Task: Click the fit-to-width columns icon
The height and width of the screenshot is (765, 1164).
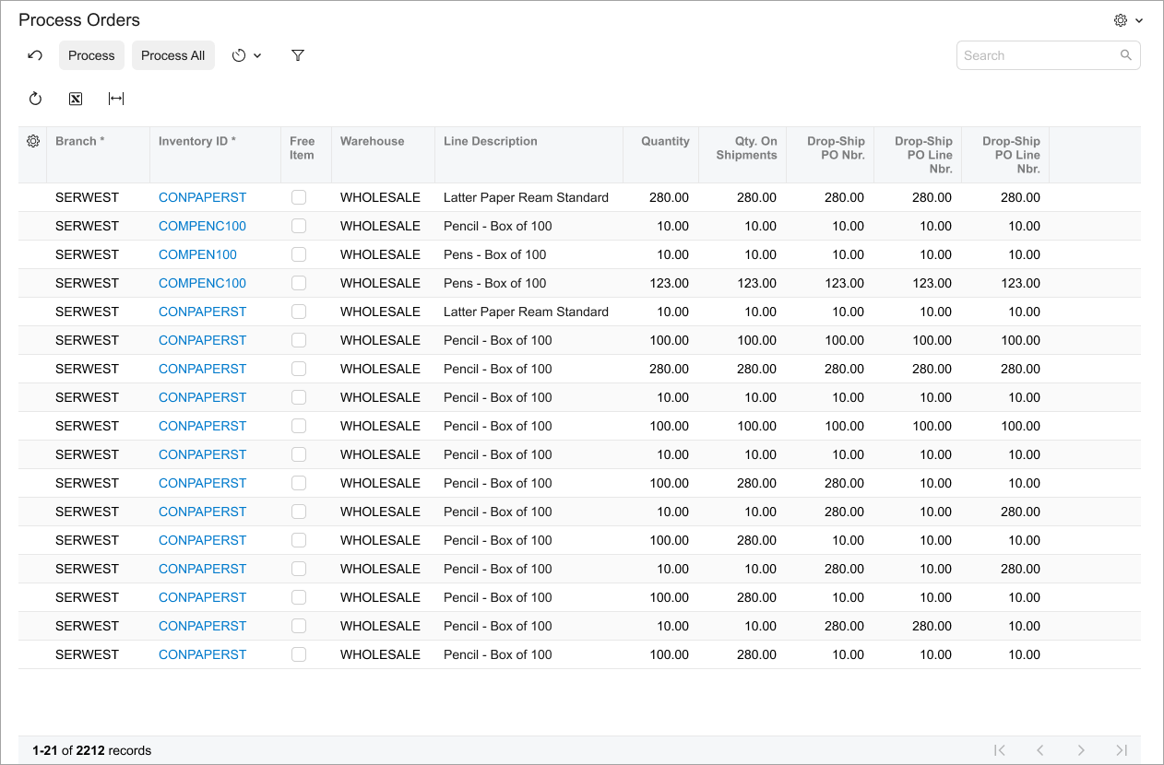Action: coord(116,99)
